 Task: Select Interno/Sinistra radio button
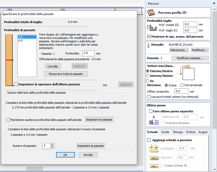[x=148, y=76]
